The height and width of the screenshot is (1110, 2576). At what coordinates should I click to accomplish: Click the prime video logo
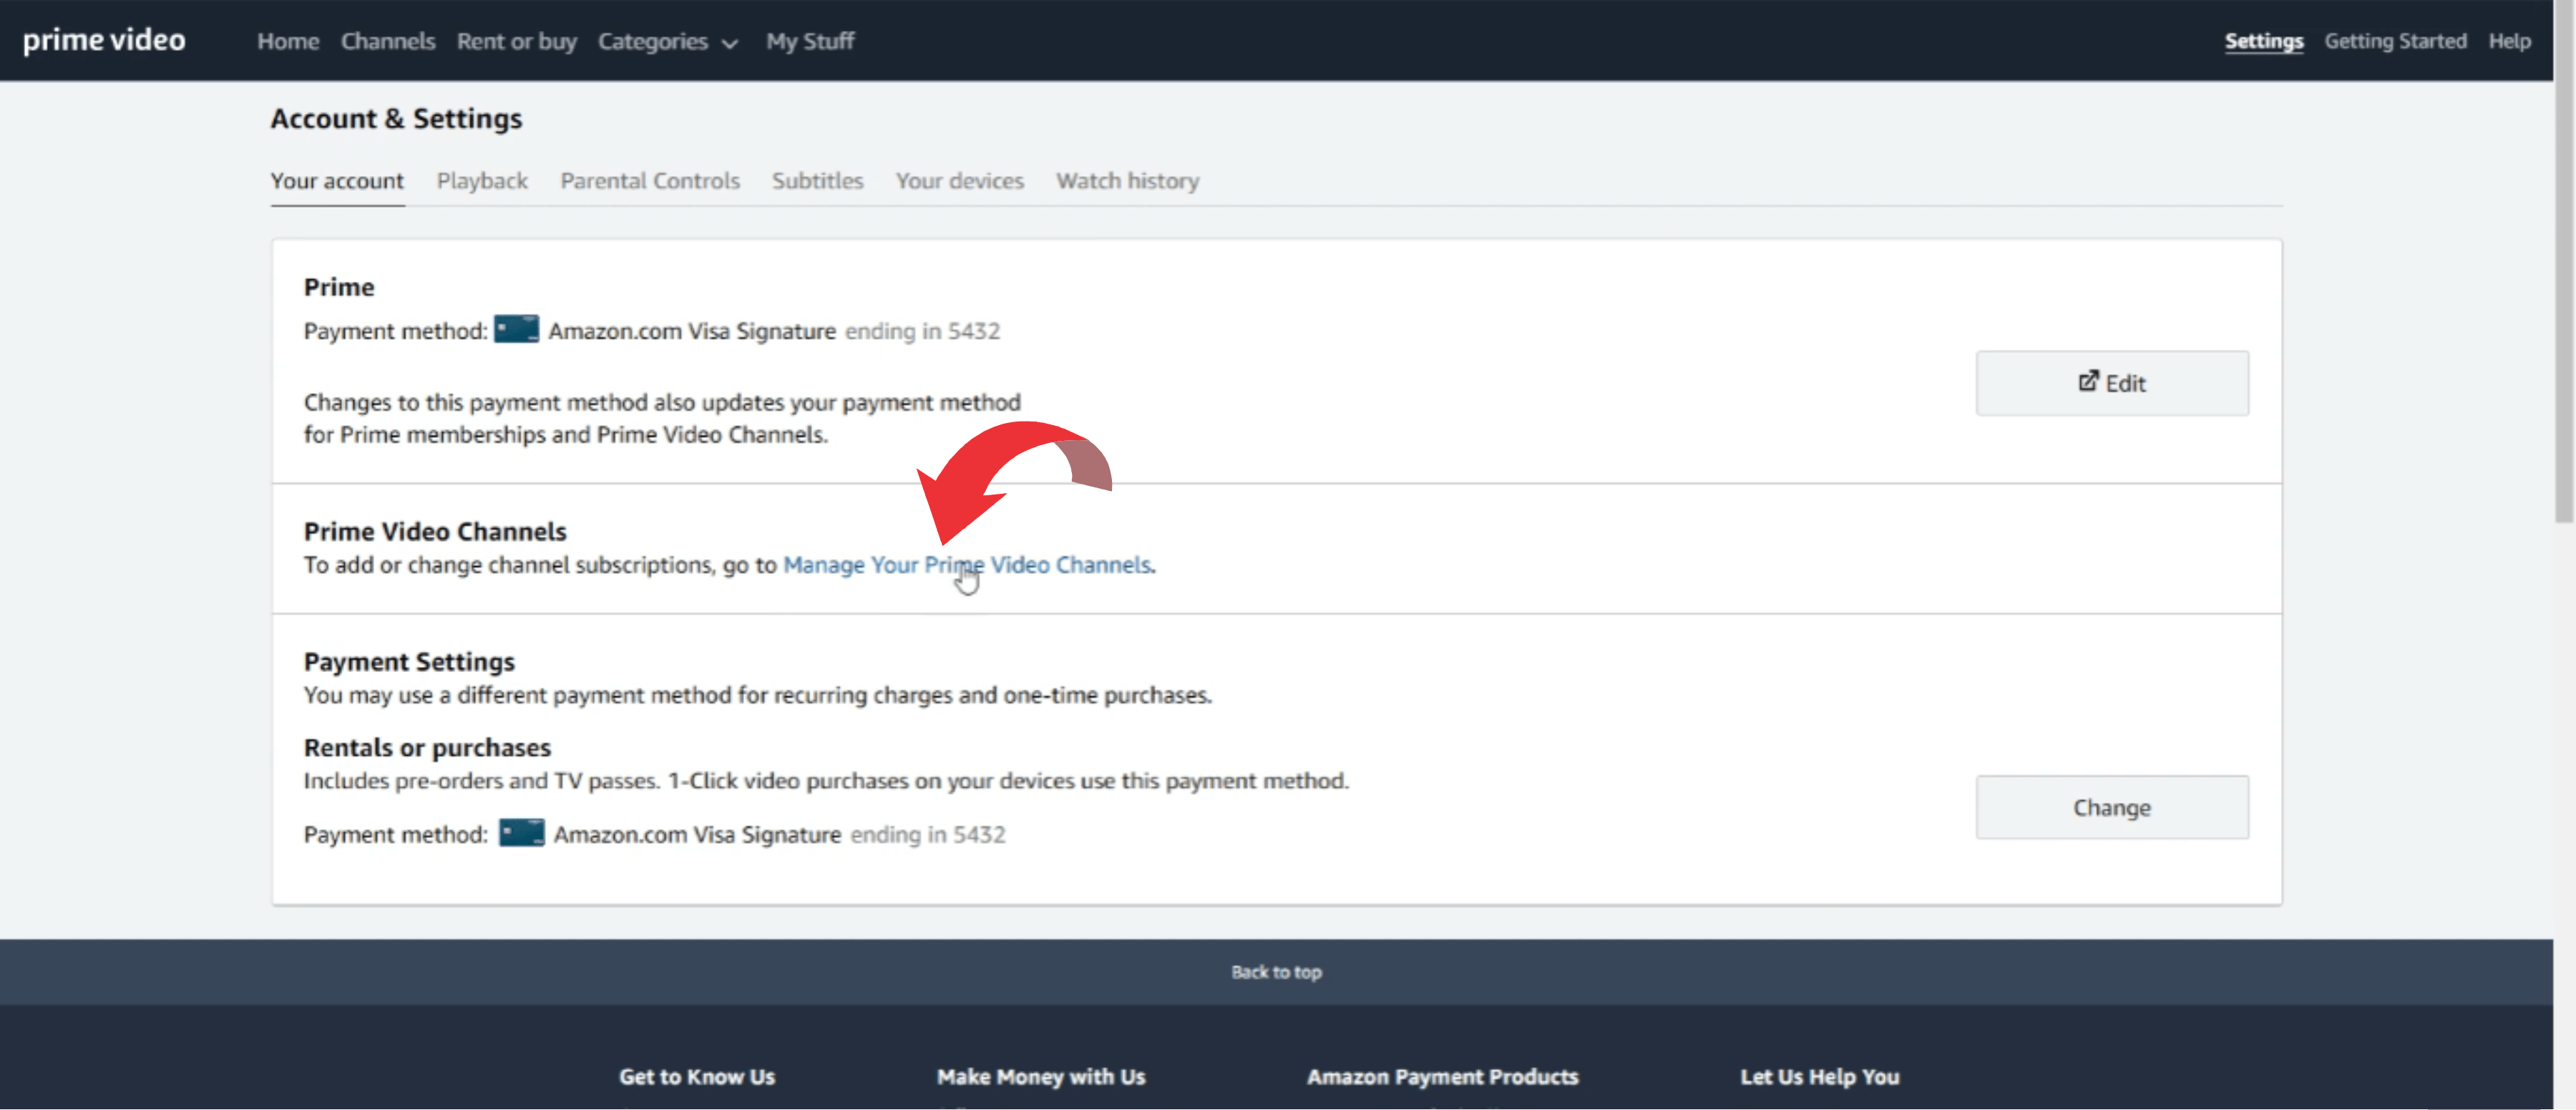pos(103,40)
